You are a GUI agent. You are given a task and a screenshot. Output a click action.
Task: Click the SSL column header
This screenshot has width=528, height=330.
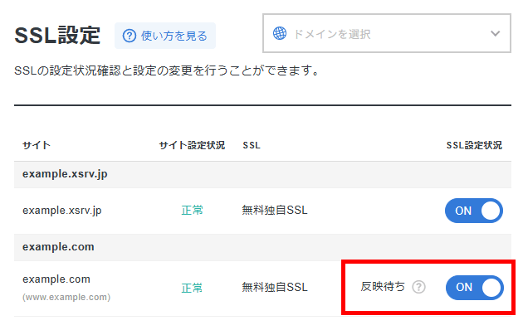point(252,145)
